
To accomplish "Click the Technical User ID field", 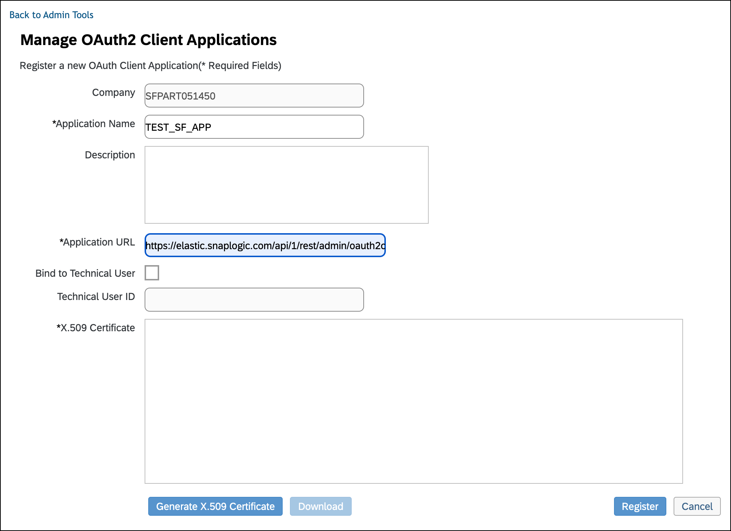I will point(254,300).
